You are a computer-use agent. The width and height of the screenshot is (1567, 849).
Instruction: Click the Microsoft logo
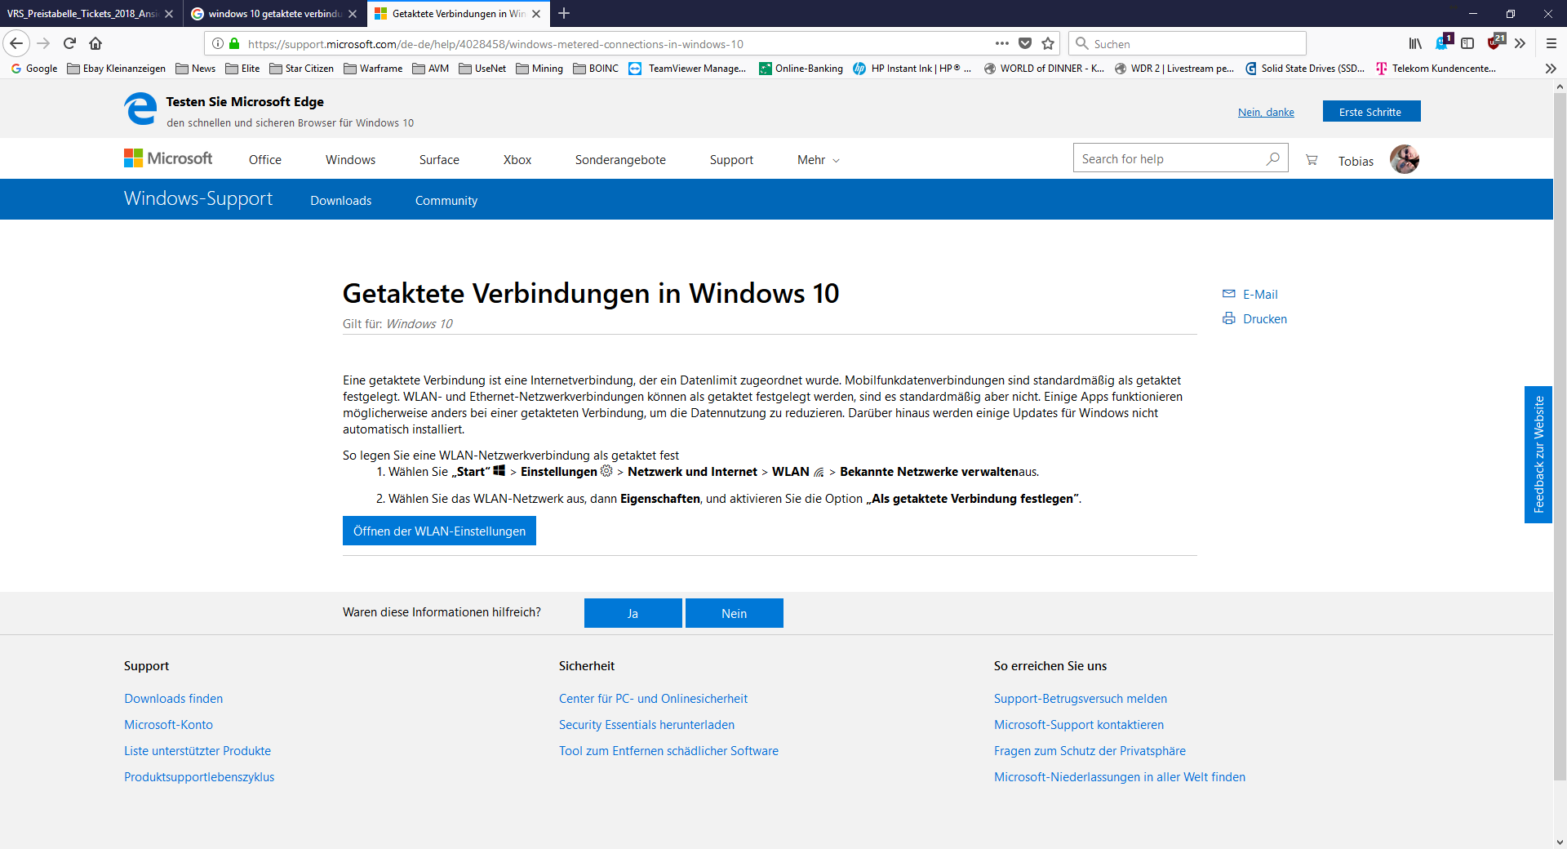tap(168, 158)
